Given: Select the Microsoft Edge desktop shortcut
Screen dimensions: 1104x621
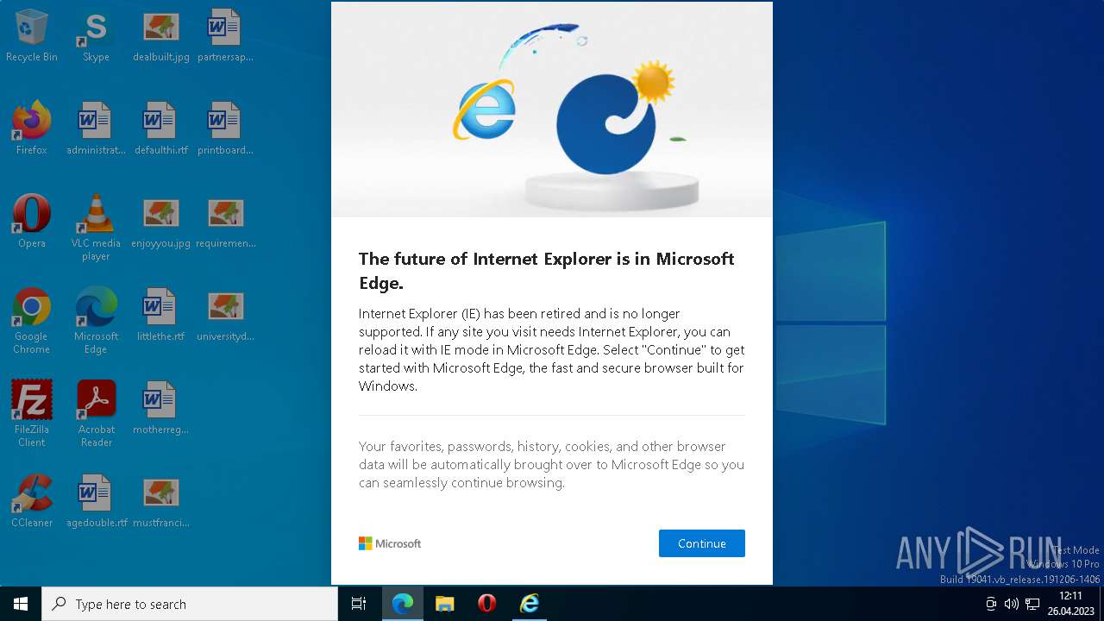Looking at the screenshot, I should 96,321.
